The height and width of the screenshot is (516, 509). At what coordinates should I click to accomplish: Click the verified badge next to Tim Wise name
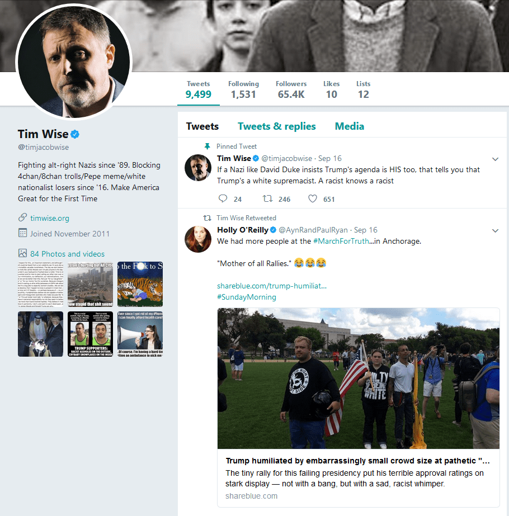(x=75, y=134)
